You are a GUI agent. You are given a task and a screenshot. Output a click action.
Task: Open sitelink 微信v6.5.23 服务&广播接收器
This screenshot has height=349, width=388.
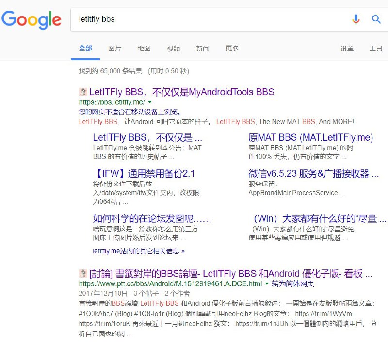point(313,174)
